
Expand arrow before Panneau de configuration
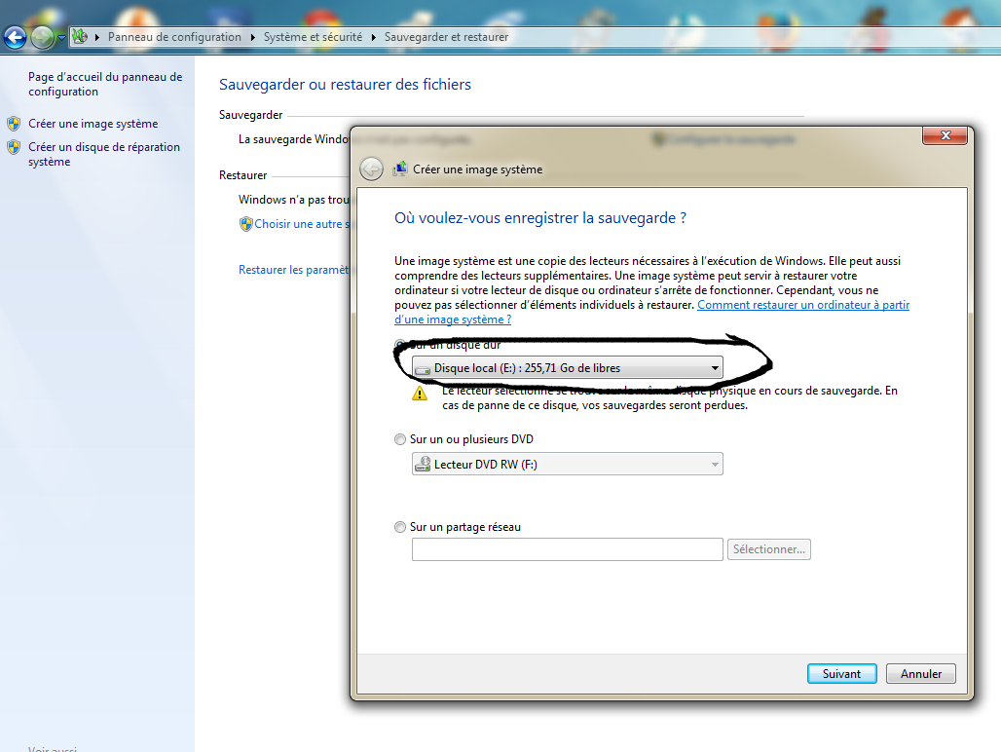point(97,38)
